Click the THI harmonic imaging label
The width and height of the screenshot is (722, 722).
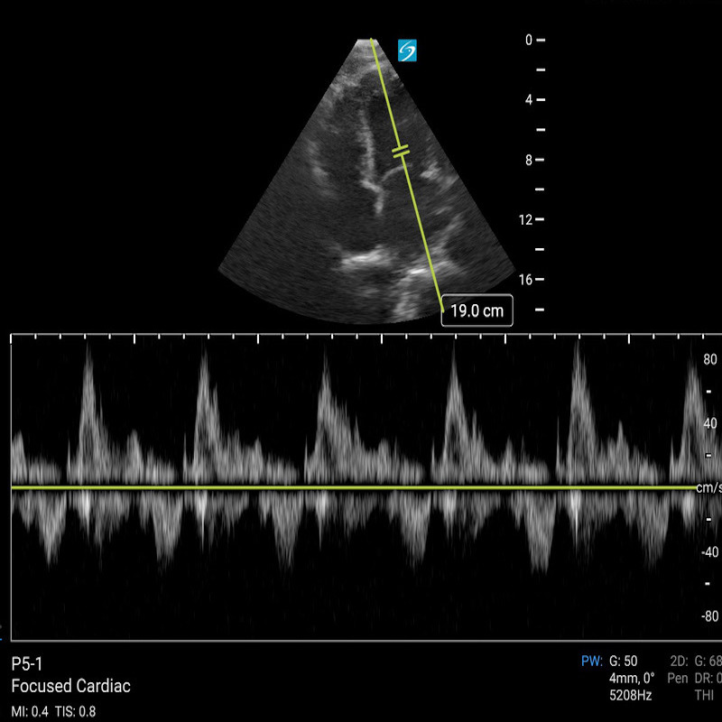click(704, 695)
